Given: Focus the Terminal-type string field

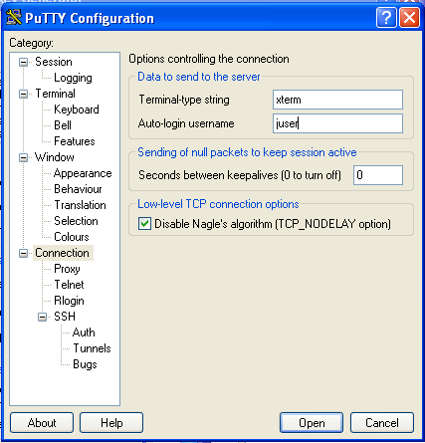Looking at the screenshot, I should tap(337, 100).
